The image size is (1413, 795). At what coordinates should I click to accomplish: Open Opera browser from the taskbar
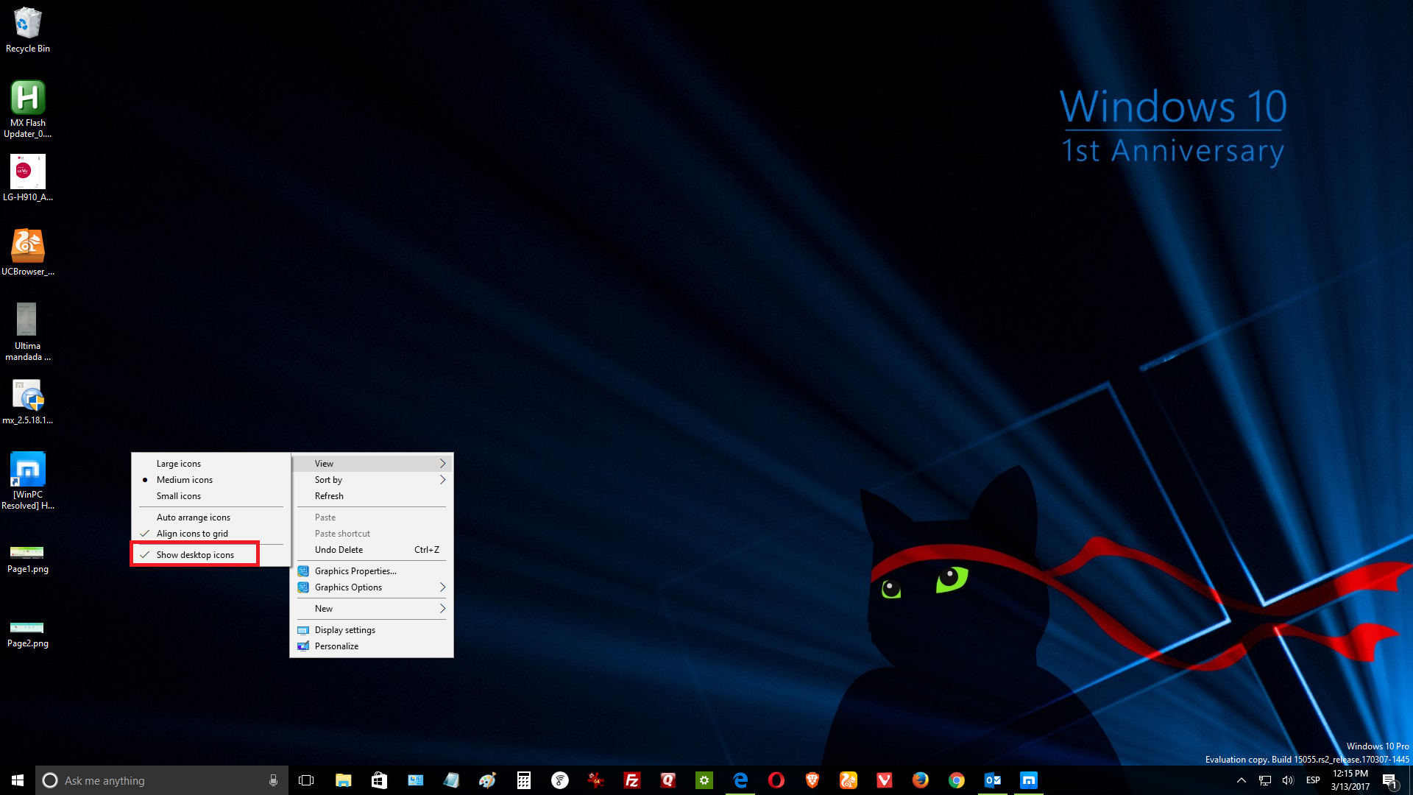776,780
